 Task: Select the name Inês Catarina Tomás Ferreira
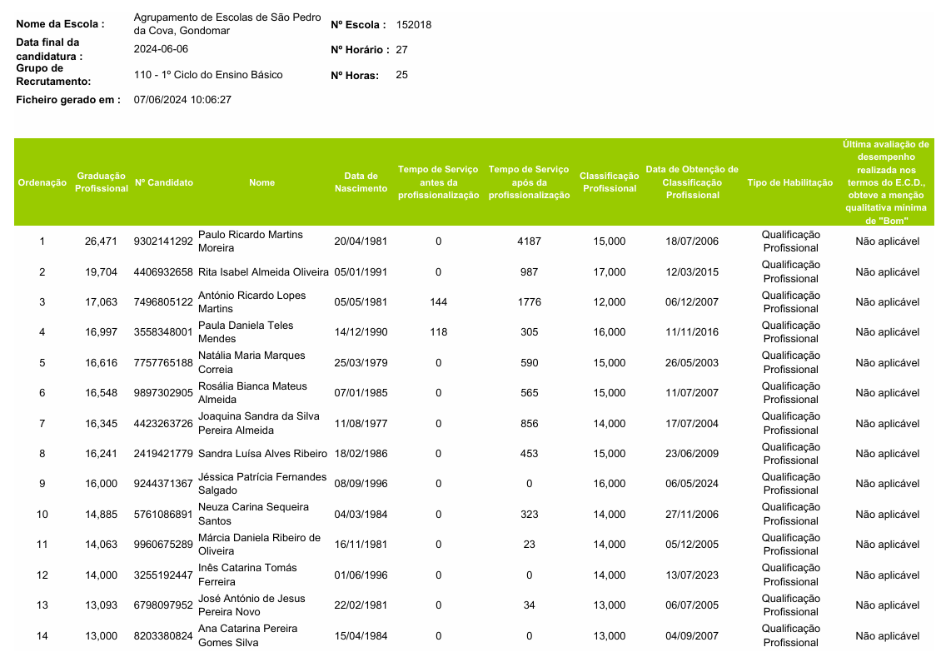pyautogui.click(x=247, y=575)
